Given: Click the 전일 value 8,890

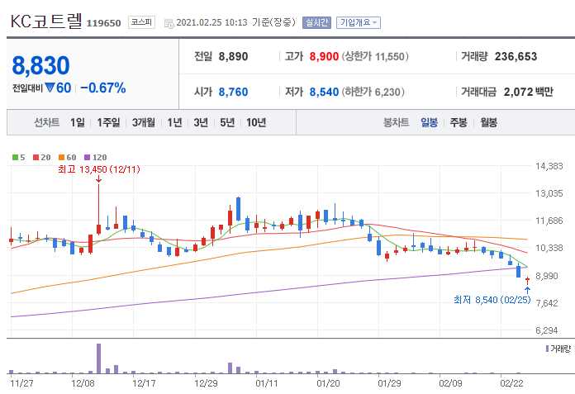Looking at the screenshot, I should point(233,57).
